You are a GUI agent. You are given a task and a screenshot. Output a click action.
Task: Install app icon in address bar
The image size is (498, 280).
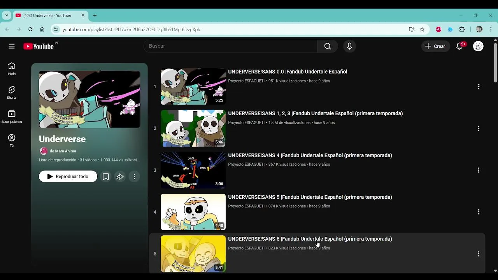pos(412,29)
